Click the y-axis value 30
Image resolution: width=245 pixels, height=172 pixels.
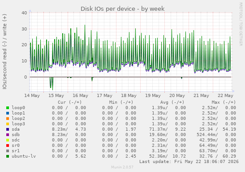(24, 29)
